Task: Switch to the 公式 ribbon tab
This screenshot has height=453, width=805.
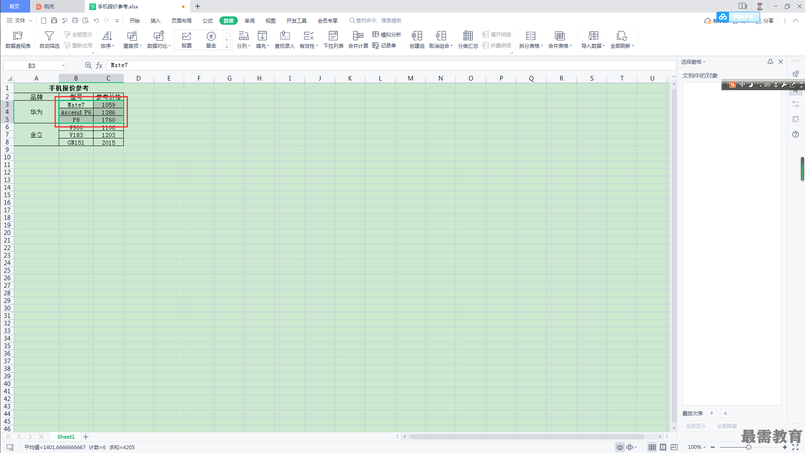Action: (x=208, y=21)
